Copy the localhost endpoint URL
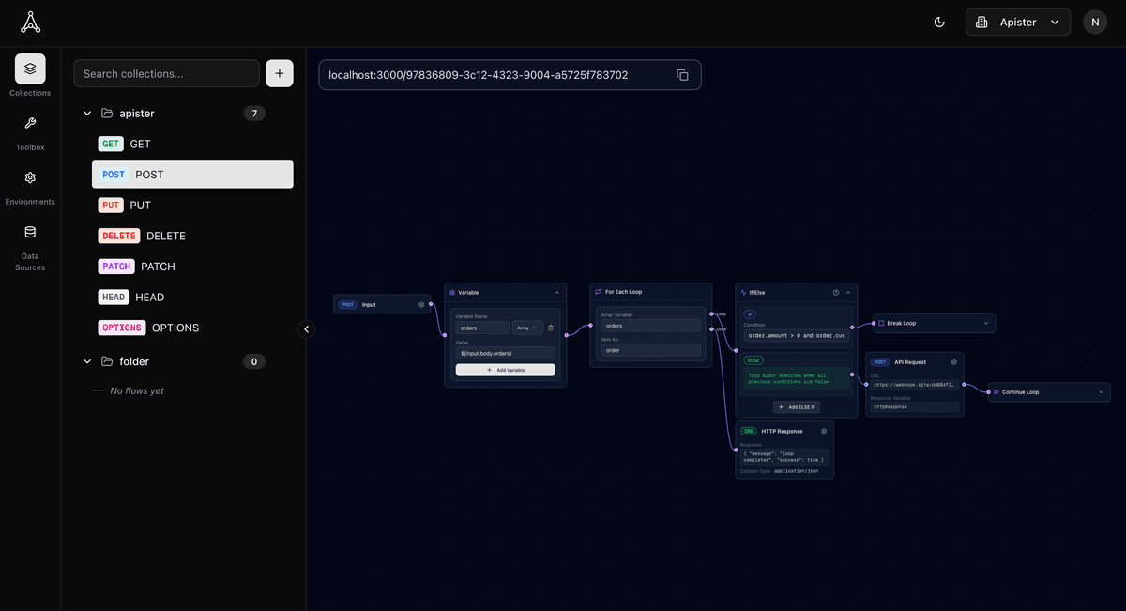This screenshot has height=611, width=1126. point(682,75)
